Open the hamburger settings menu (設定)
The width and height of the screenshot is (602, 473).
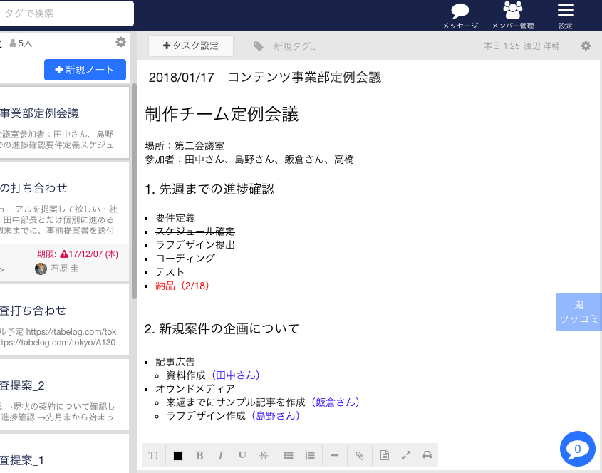[565, 11]
